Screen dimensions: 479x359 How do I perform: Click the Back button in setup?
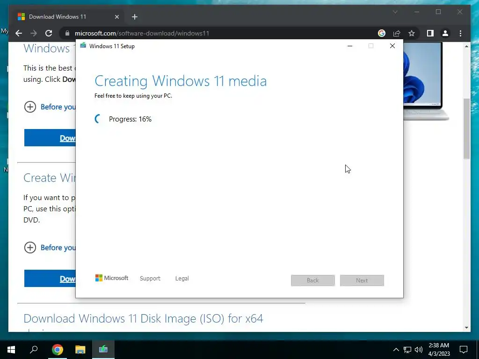point(313,280)
